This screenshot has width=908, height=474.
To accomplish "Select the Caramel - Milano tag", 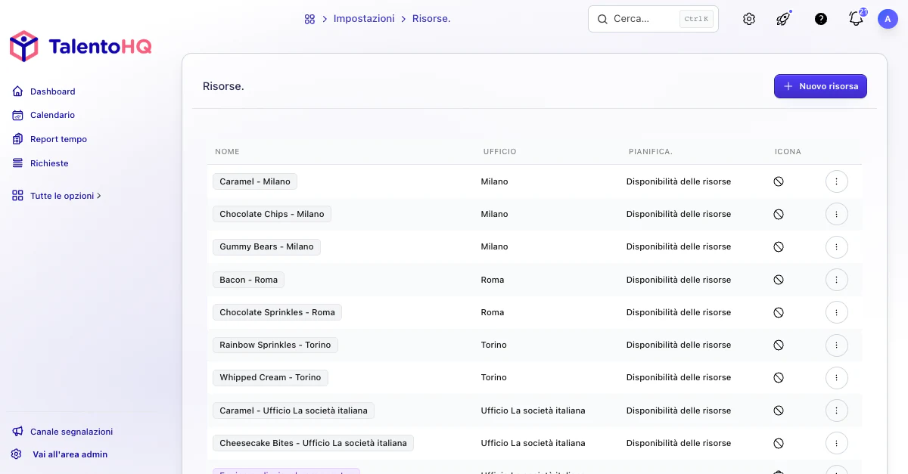I will [x=255, y=181].
